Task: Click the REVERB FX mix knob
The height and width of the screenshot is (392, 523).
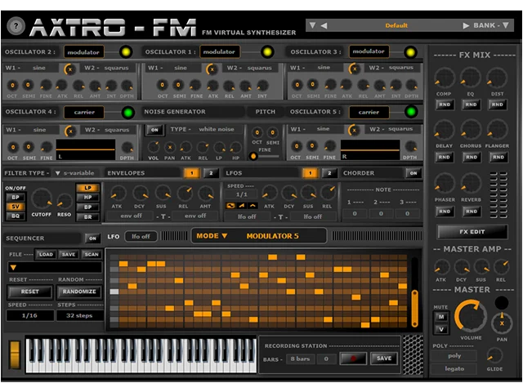Action: pos(471,183)
